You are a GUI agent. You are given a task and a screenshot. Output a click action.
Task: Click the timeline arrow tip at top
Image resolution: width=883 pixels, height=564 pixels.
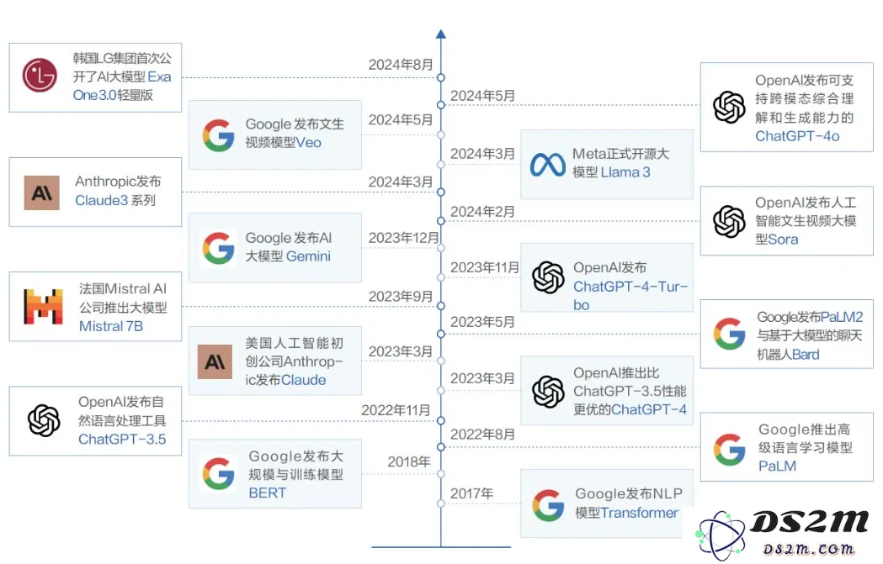pos(440,34)
